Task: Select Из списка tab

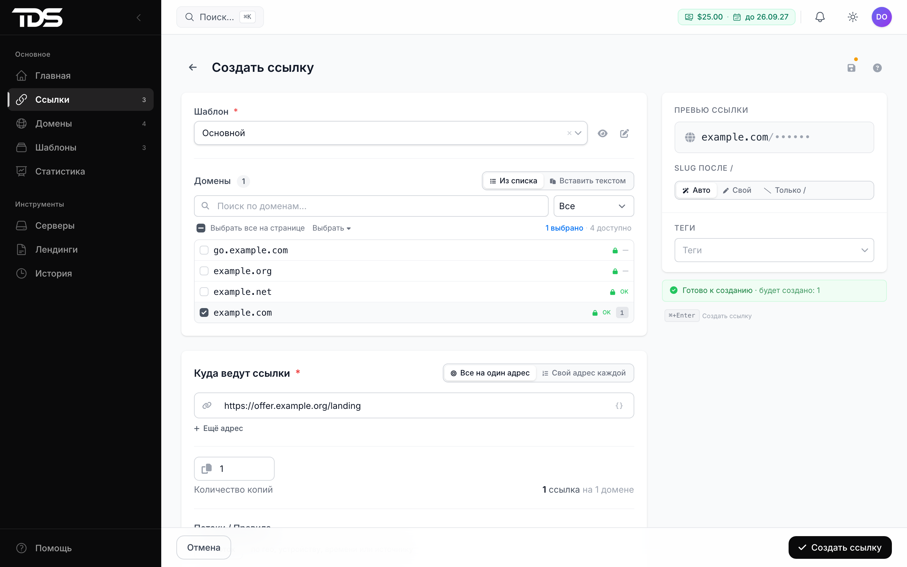Action: pyautogui.click(x=513, y=181)
